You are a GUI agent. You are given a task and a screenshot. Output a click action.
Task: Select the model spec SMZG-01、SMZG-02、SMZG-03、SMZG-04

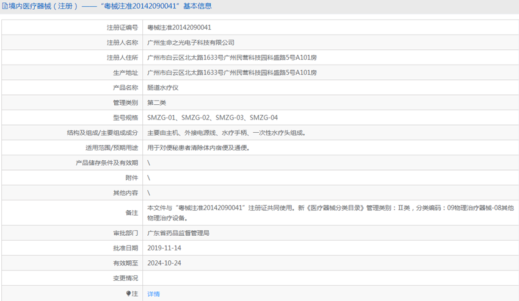coord(212,118)
